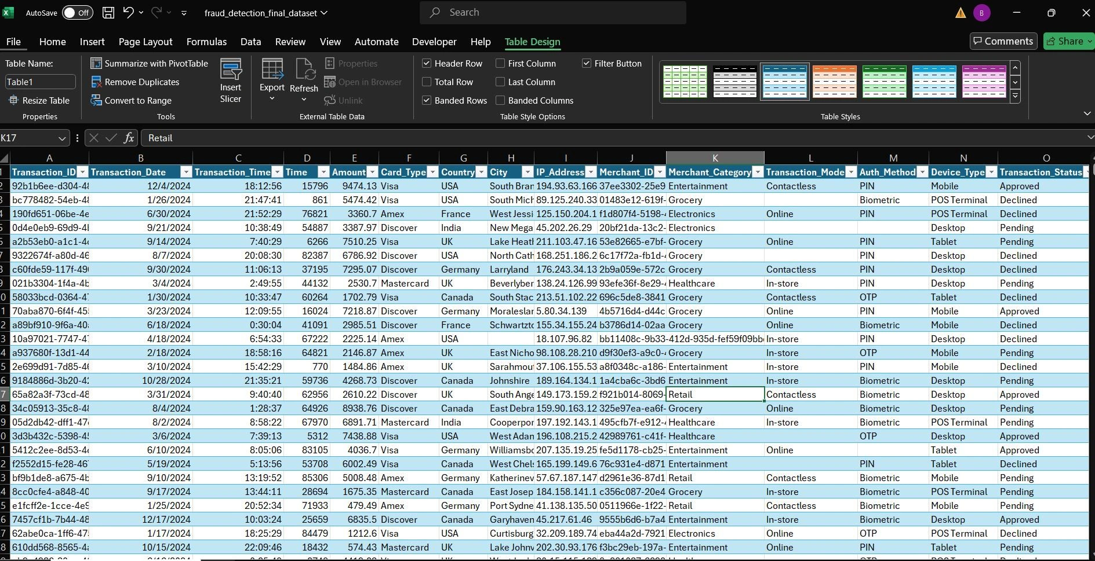The width and height of the screenshot is (1095, 561).
Task: Open Amount column filter dropdown
Action: pyautogui.click(x=372, y=172)
